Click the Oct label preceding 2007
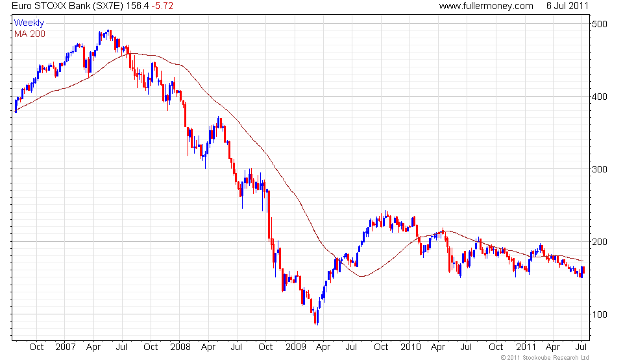The width and height of the screenshot is (623, 363). click(36, 347)
